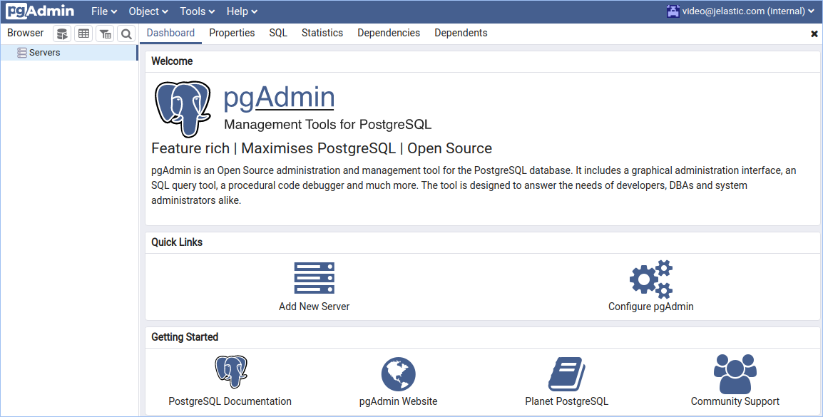Open the Object menu
Image resolution: width=823 pixels, height=417 pixels.
[x=148, y=11]
